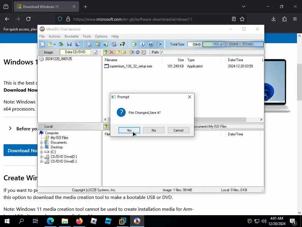Expand the CD/DVD Drive(D:) tree node

(x=41, y=157)
